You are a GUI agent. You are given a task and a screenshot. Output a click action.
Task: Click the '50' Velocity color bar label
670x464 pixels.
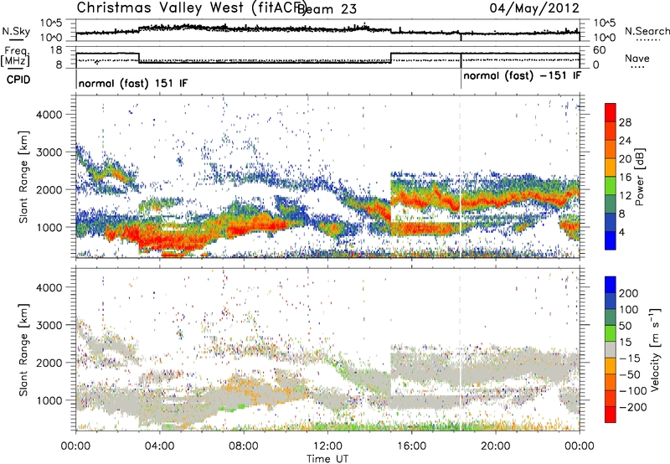625,326
